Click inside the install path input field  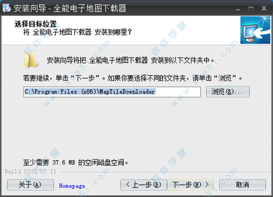pos(112,92)
